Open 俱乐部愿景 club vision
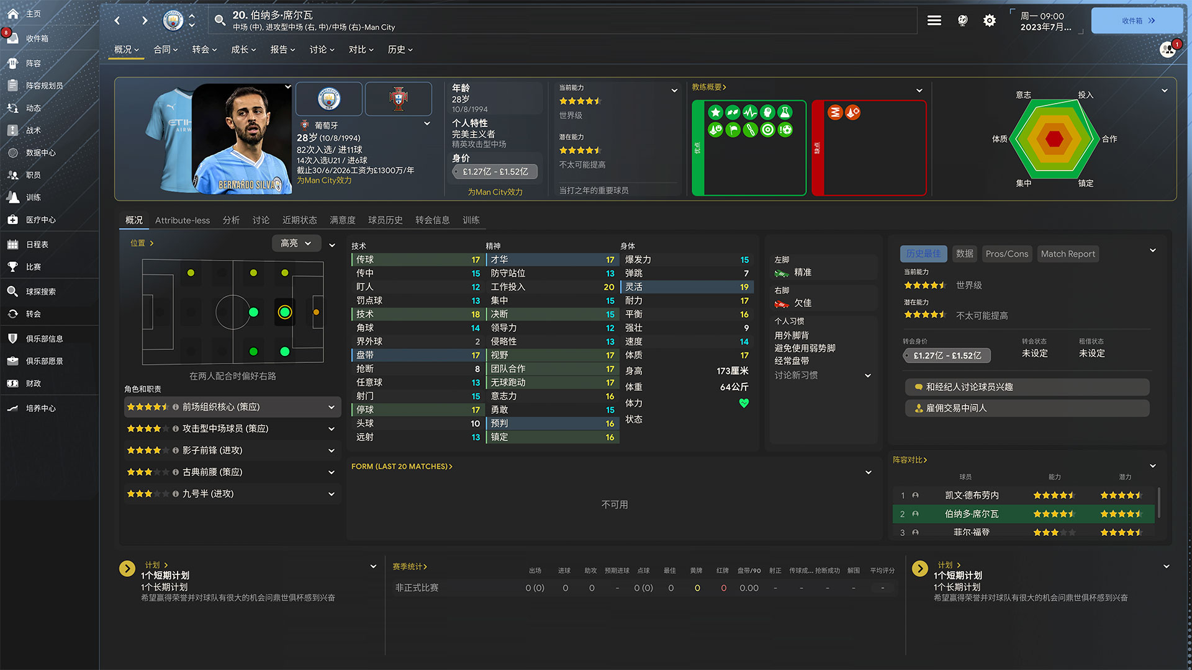The height and width of the screenshot is (670, 1192). click(44, 361)
